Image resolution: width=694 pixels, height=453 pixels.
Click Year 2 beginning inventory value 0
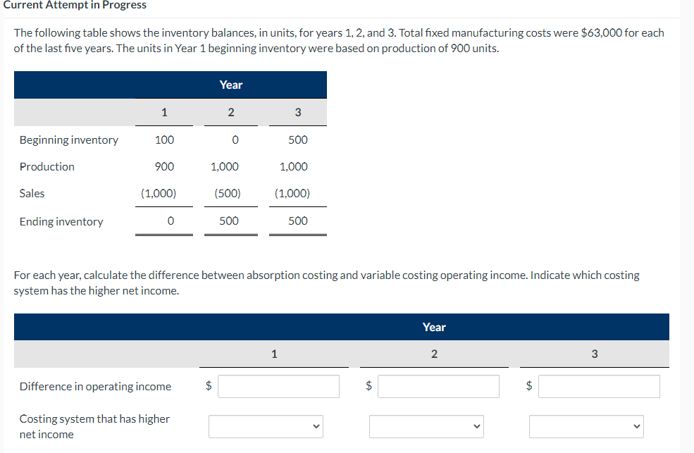(235, 139)
